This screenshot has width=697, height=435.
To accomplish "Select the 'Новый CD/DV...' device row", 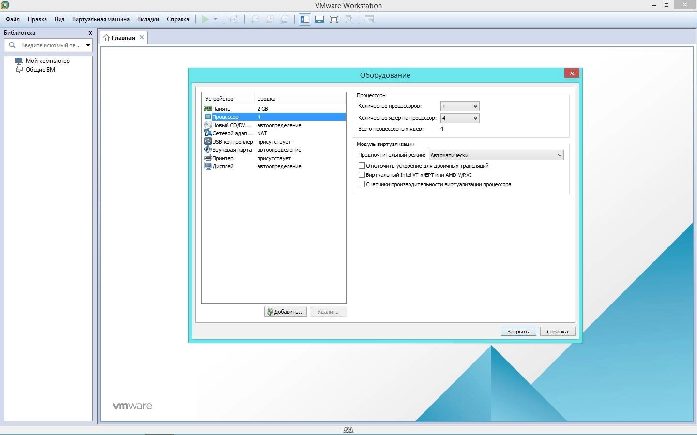I will [273, 125].
